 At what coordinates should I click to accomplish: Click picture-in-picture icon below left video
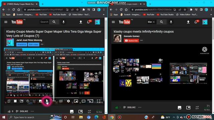click(x=81, y=111)
